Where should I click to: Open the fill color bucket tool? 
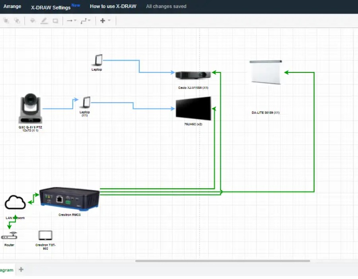click(33, 21)
